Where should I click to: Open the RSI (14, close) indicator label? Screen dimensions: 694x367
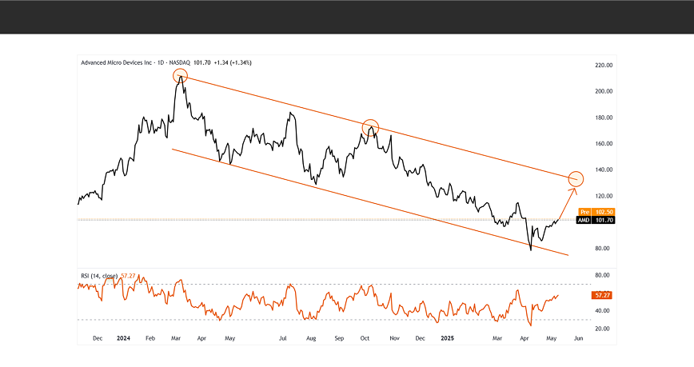point(98,276)
